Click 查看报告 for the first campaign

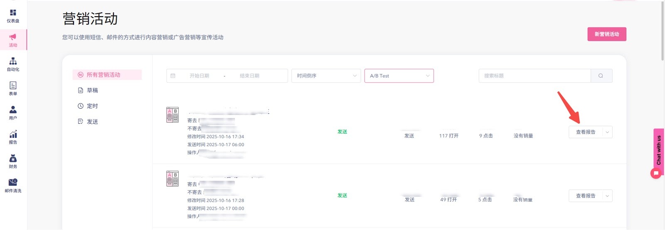coord(585,132)
